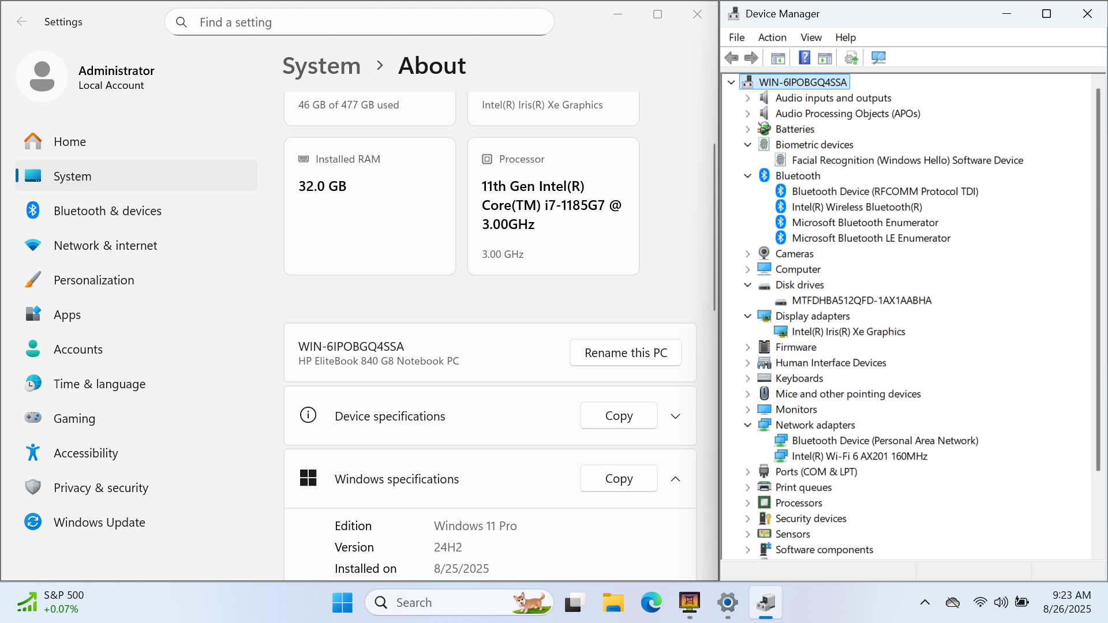The image size is (1108, 623).
Task: Open Privacy & security settings
Action: pos(137,487)
